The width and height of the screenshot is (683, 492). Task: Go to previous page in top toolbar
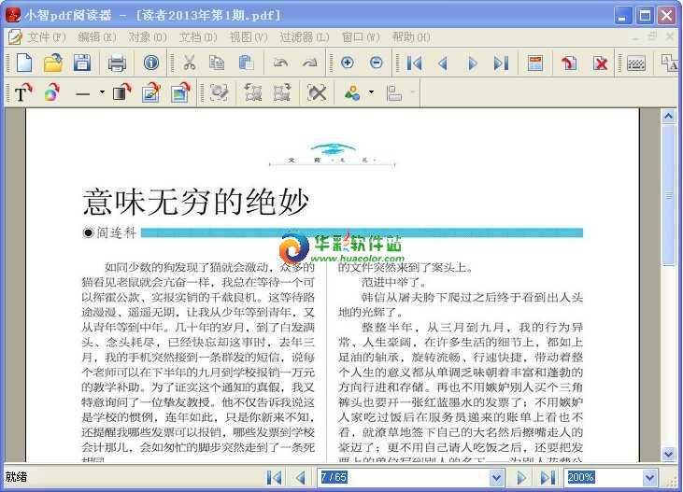coord(443,63)
